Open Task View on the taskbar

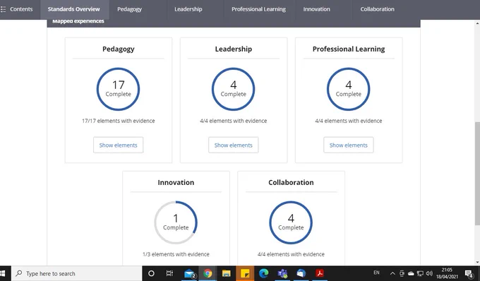coord(169,273)
